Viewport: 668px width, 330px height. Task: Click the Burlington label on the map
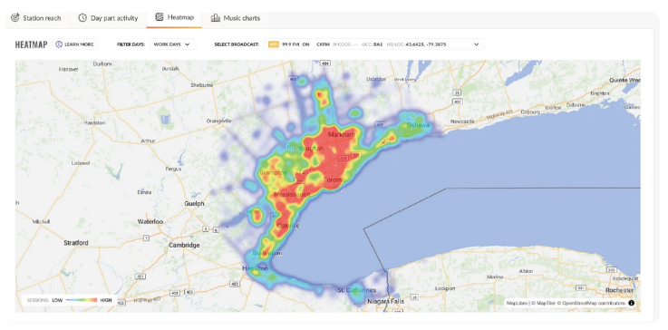coord(267,253)
